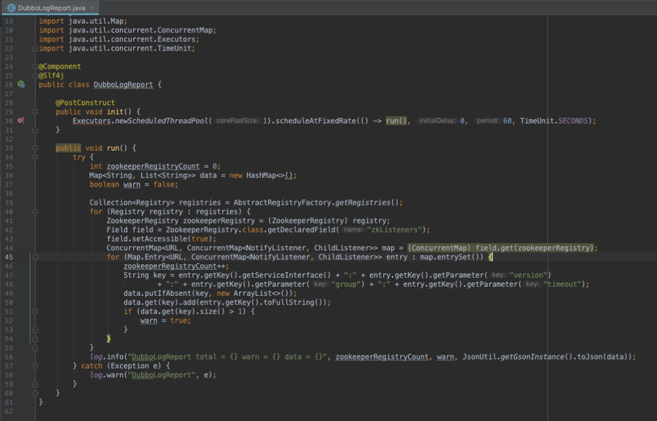Click the import java.util.concurrent.Executors line
Image resolution: width=657 pixels, height=421 pixels.
(119, 39)
